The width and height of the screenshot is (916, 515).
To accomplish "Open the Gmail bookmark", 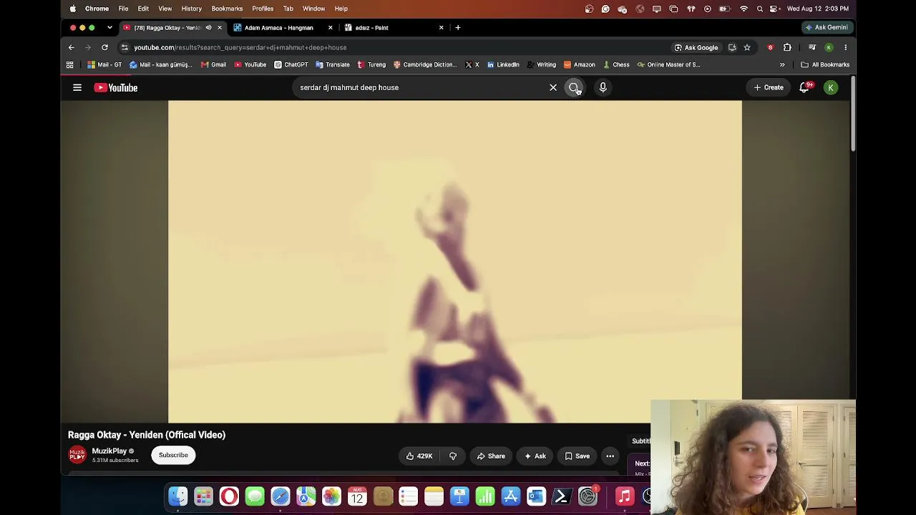I will (213, 64).
